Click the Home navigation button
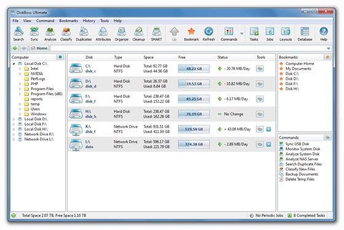 coord(39,48)
